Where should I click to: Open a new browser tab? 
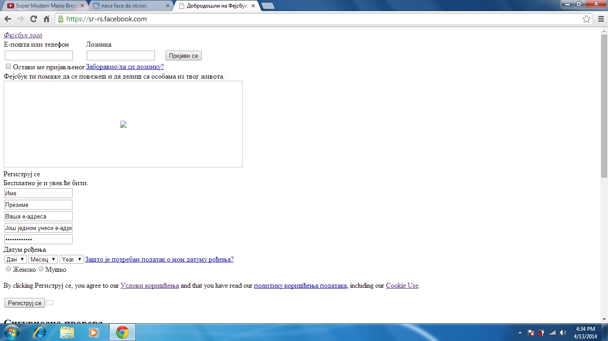pyautogui.click(x=268, y=6)
